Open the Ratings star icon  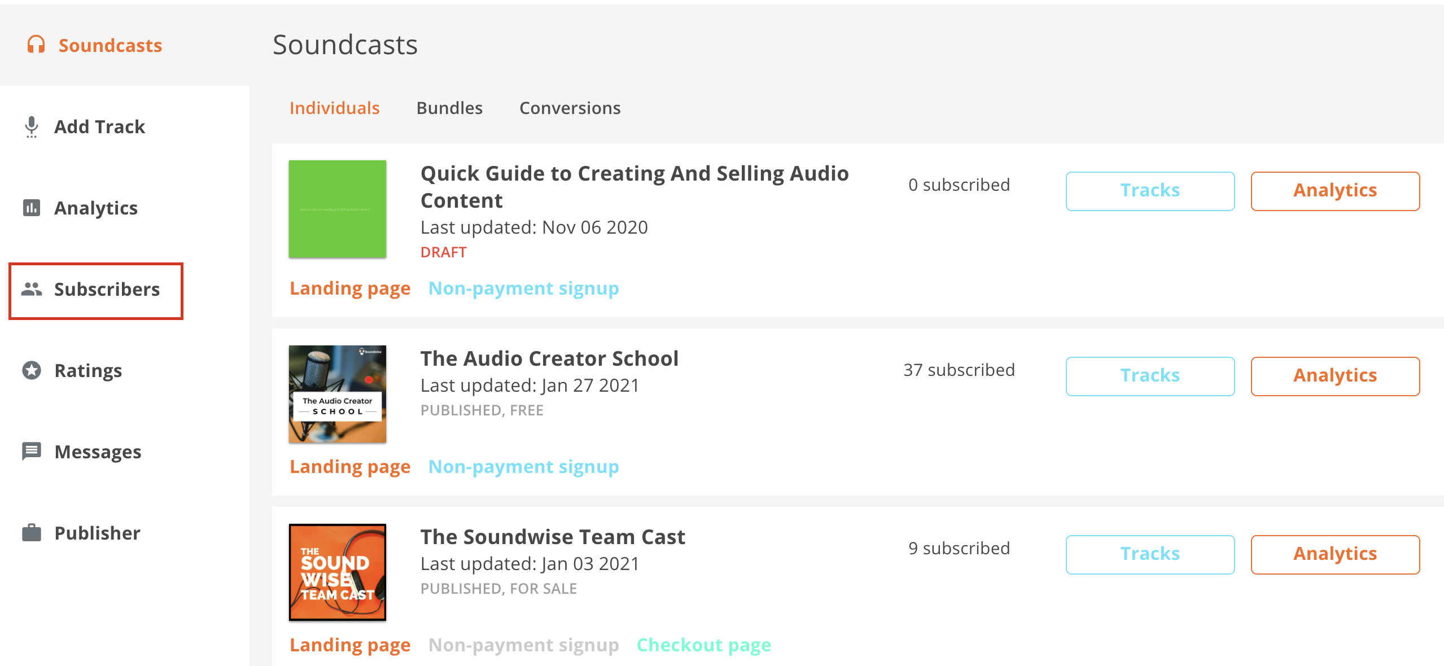(32, 370)
